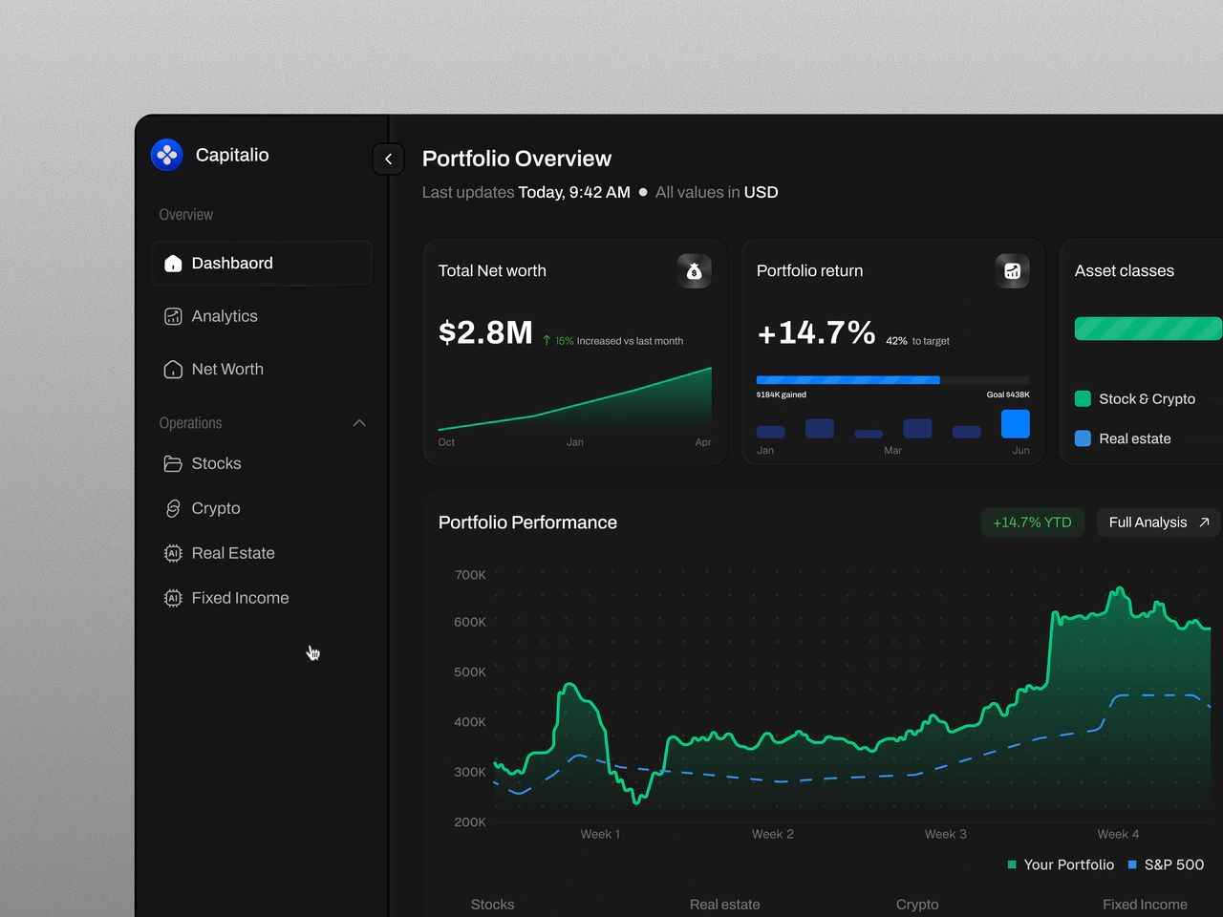Click the '$184K gained' label
The height and width of the screenshot is (917, 1223).
point(782,395)
